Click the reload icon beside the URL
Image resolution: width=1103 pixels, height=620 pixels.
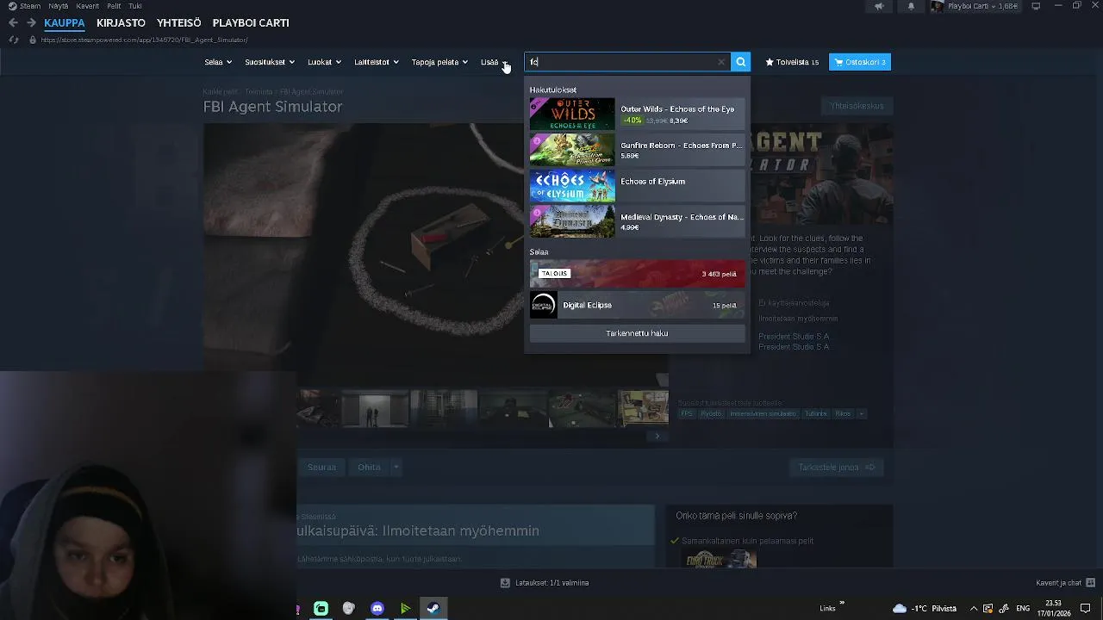(x=13, y=40)
